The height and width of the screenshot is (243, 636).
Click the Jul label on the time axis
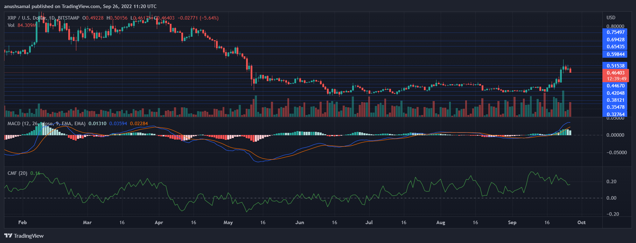[369, 222]
